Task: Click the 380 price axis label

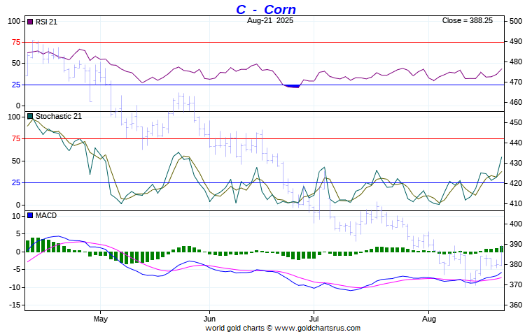Action: click(x=515, y=264)
